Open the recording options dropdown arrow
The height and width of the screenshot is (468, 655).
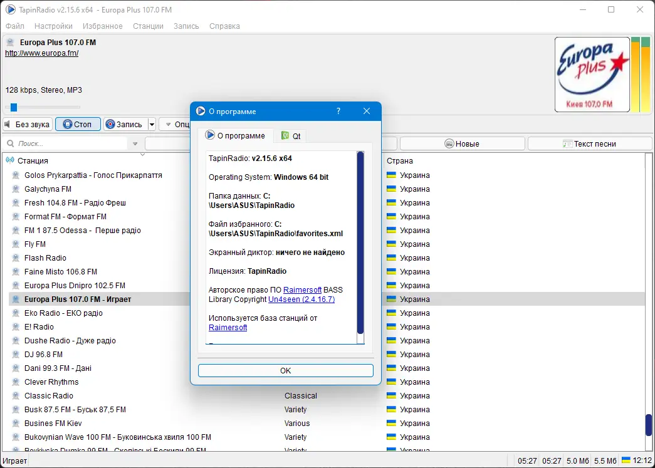152,124
